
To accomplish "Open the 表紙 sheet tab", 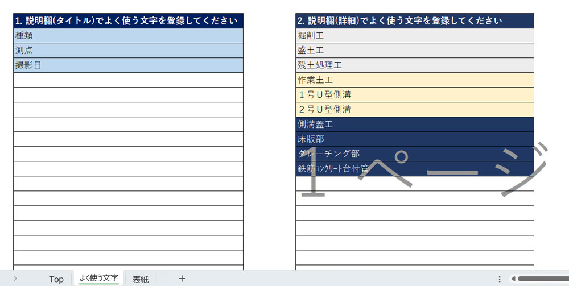I will click(x=141, y=279).
